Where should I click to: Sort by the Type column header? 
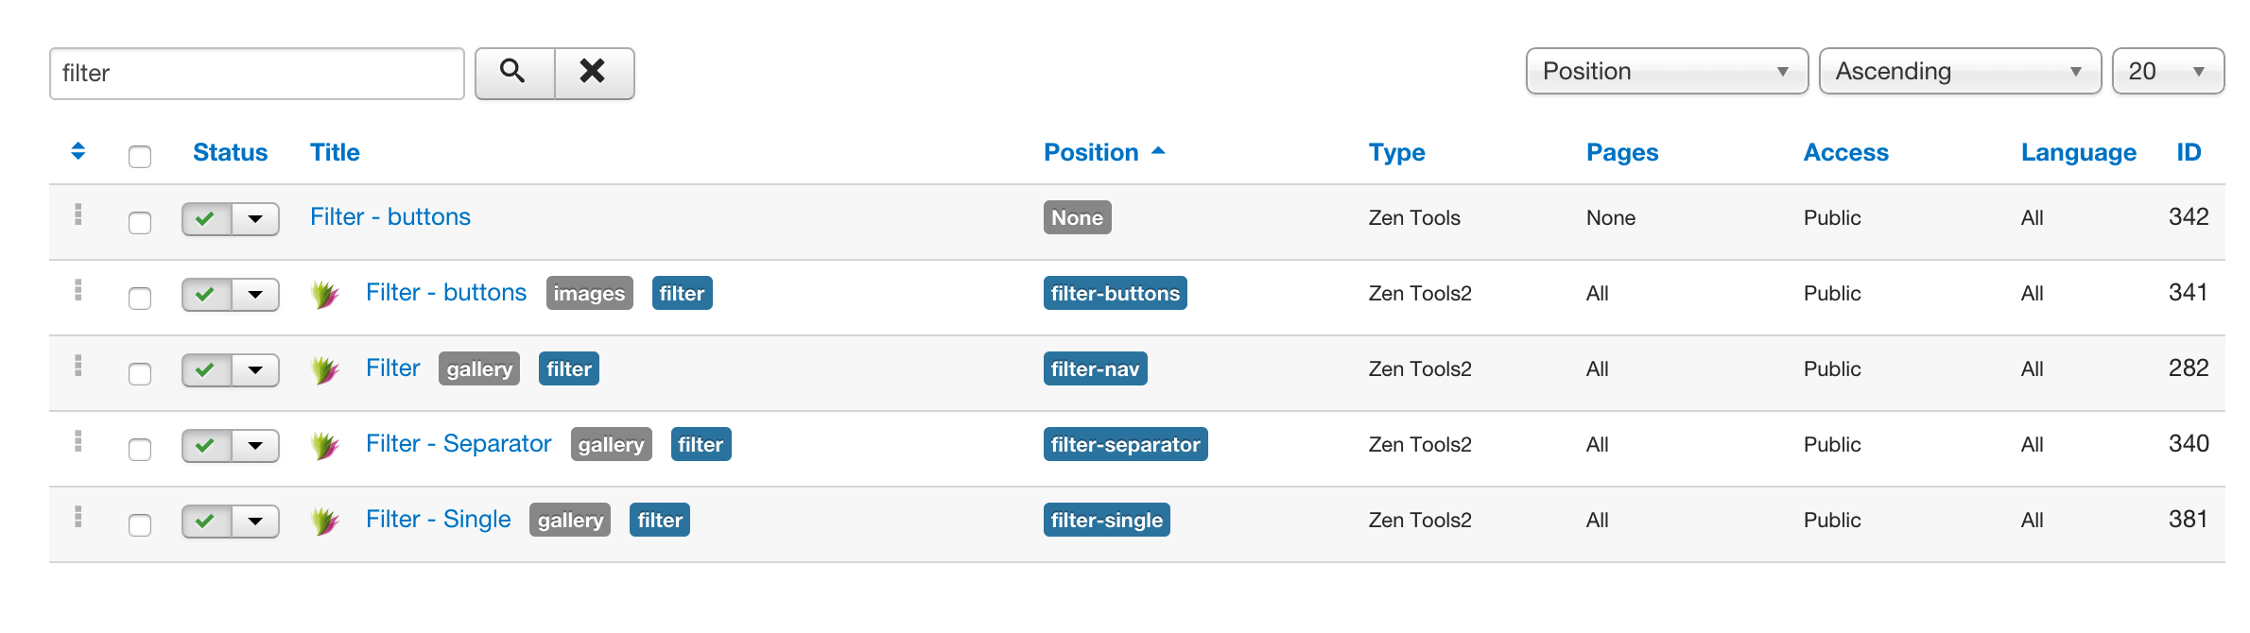[x=1396, y=152]
